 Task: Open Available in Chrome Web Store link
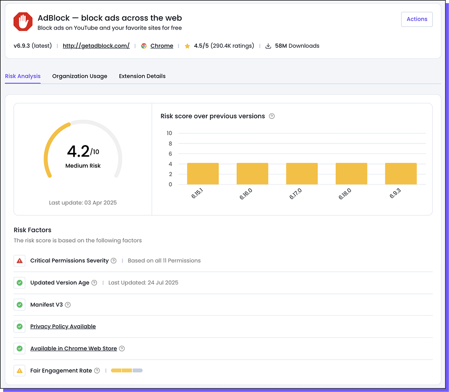point(74,348)
